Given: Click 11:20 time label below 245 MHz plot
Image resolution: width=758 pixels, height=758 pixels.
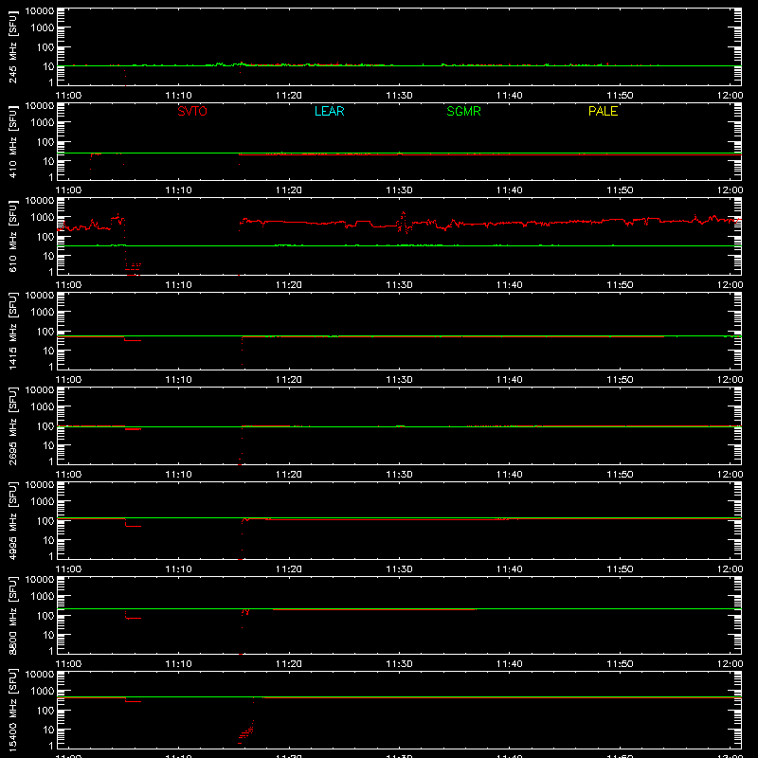Looking at the screenshot, I should point(289,96).
